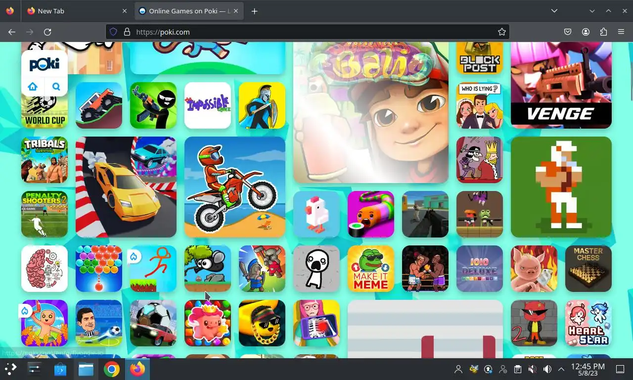Image resolution: width=633 pixels, height=380 pixels.
Task: Open the Save to Pocket icon
Action: tap(568, 32)
